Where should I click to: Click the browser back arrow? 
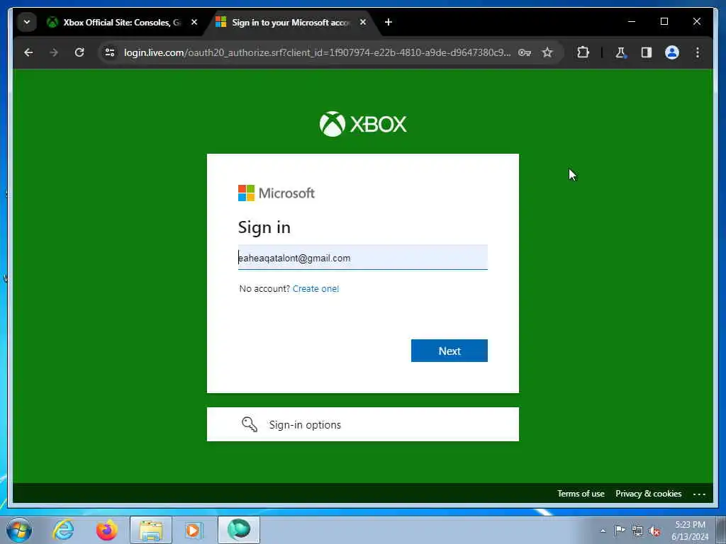click(28, 52)
